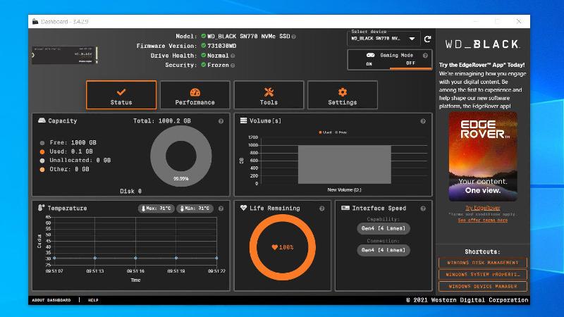The height and width of the screenshot is (317, 564).
Task: Click the Try EdgeRover link
Action: (x=483, y=208)
